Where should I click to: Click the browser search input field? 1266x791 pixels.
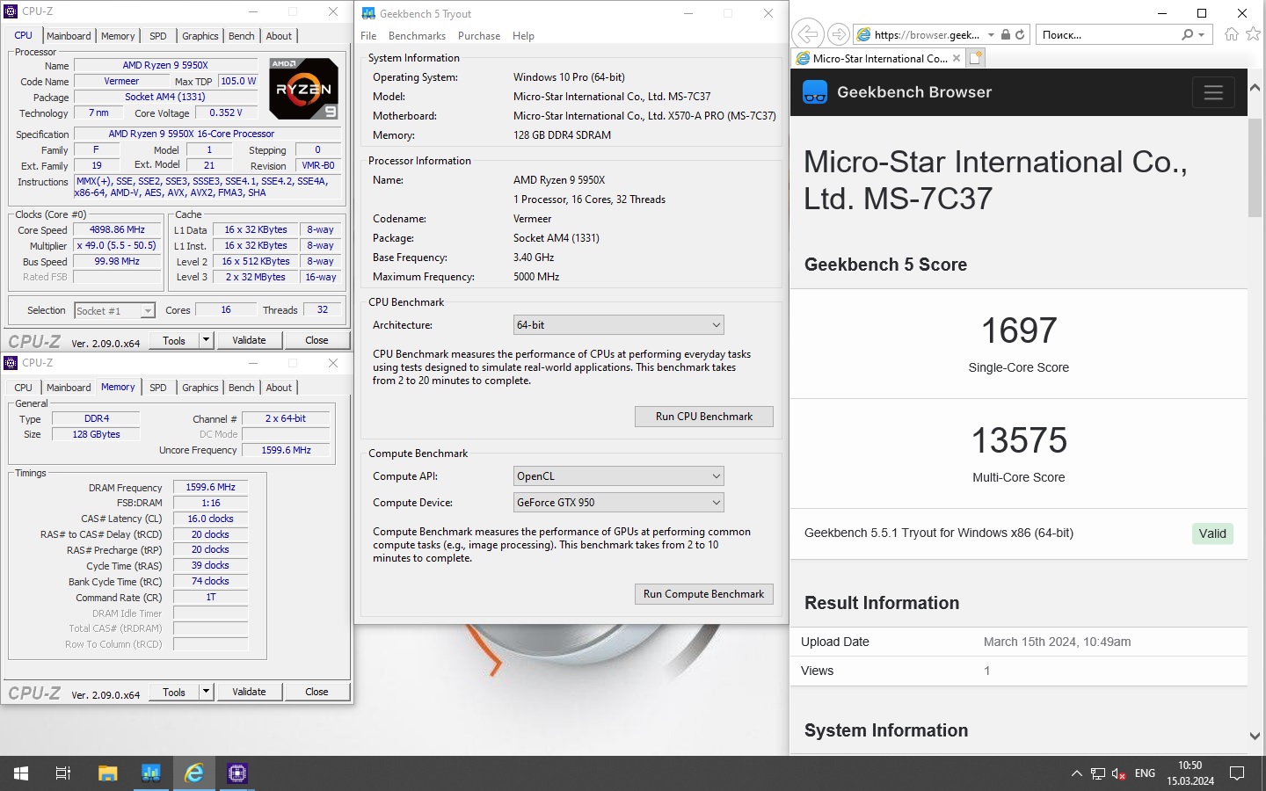coord(1110,34)
